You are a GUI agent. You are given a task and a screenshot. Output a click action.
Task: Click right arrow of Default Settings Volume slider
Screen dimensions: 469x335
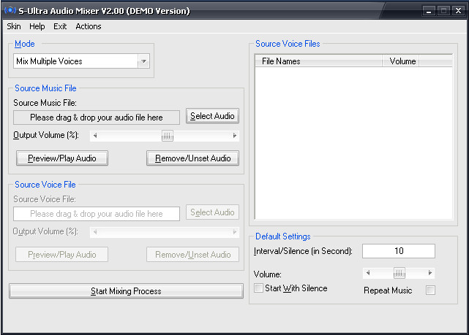click(x=430, y=273)
